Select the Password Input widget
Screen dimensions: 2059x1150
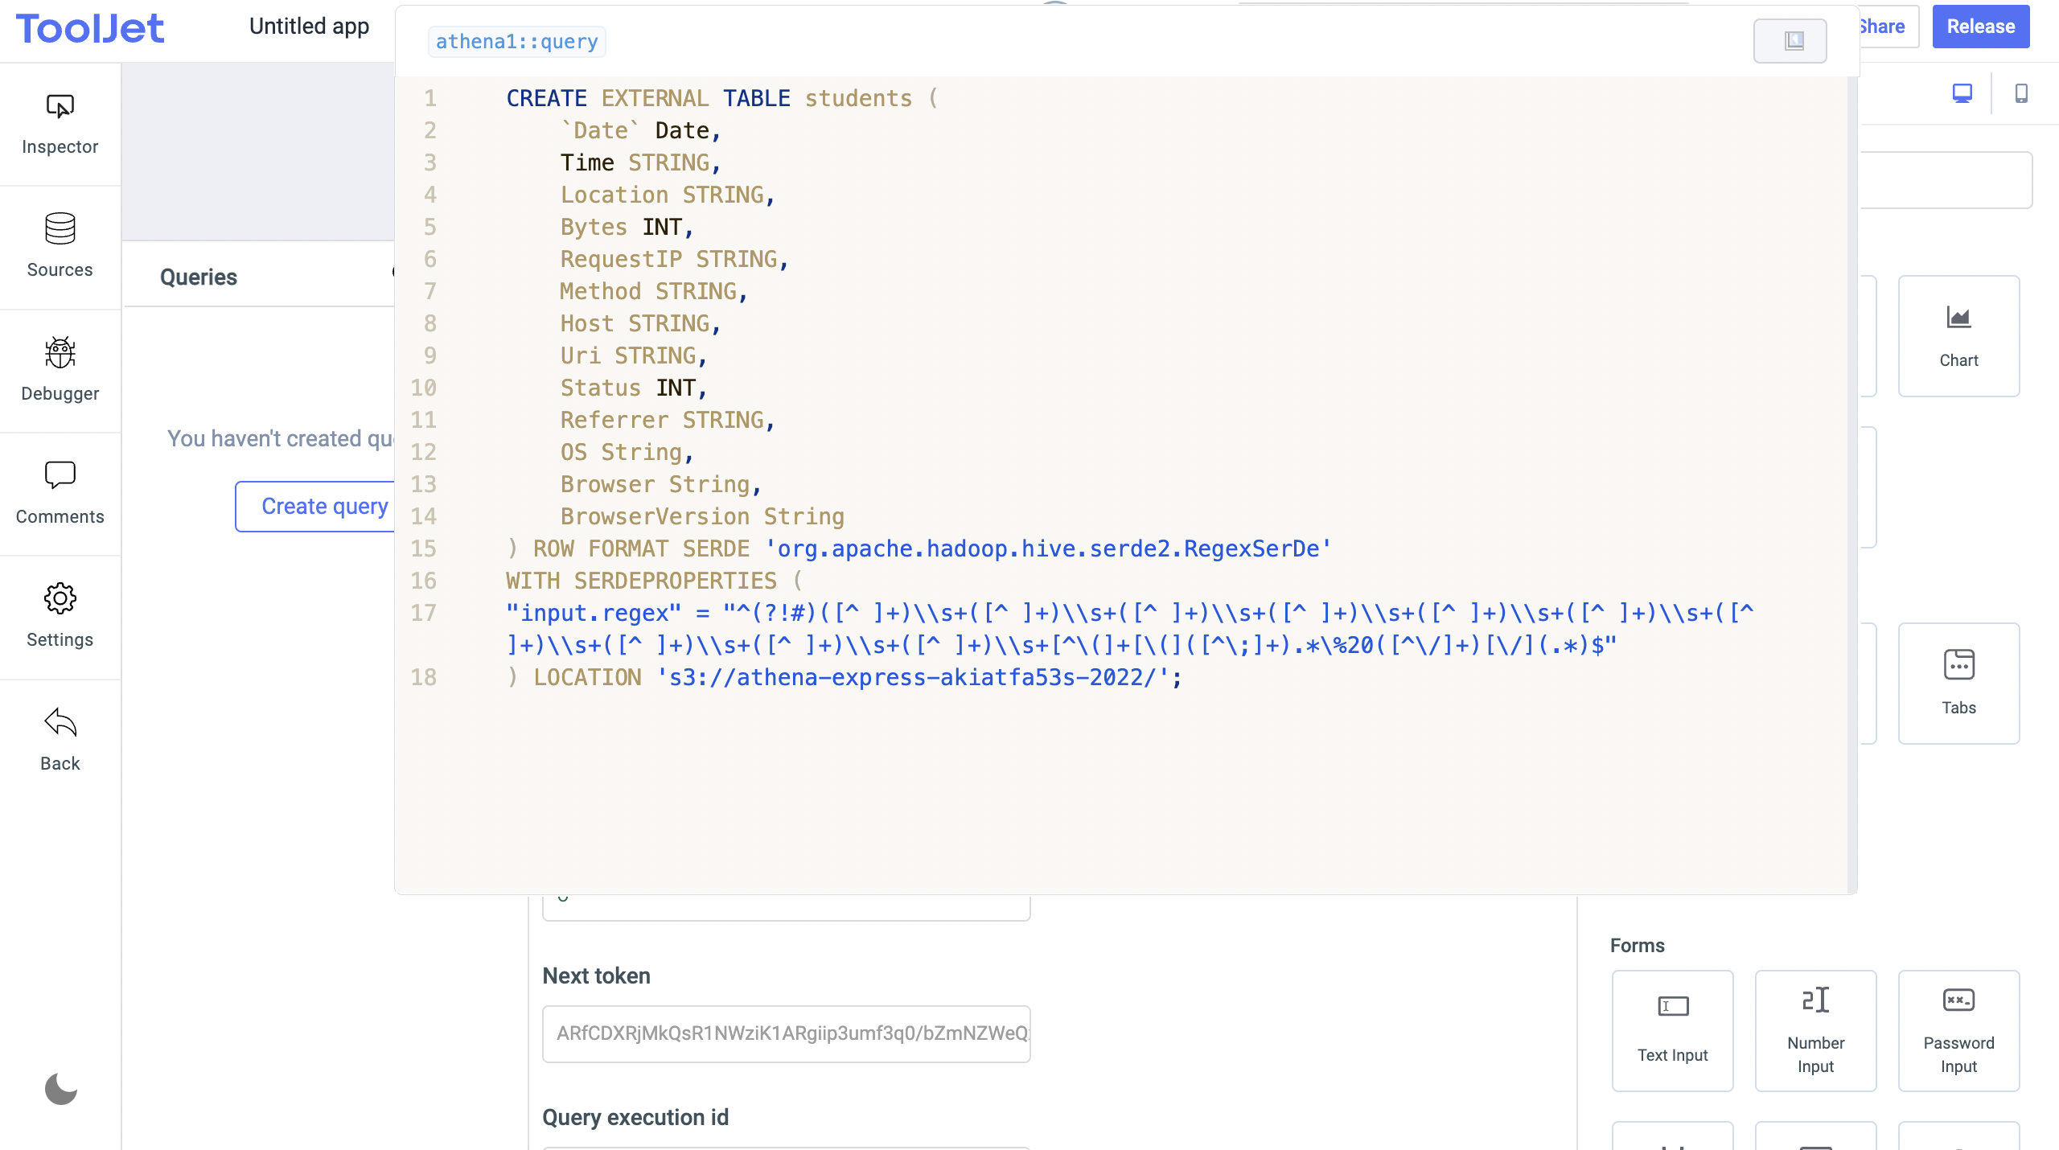(1958, 1030)
